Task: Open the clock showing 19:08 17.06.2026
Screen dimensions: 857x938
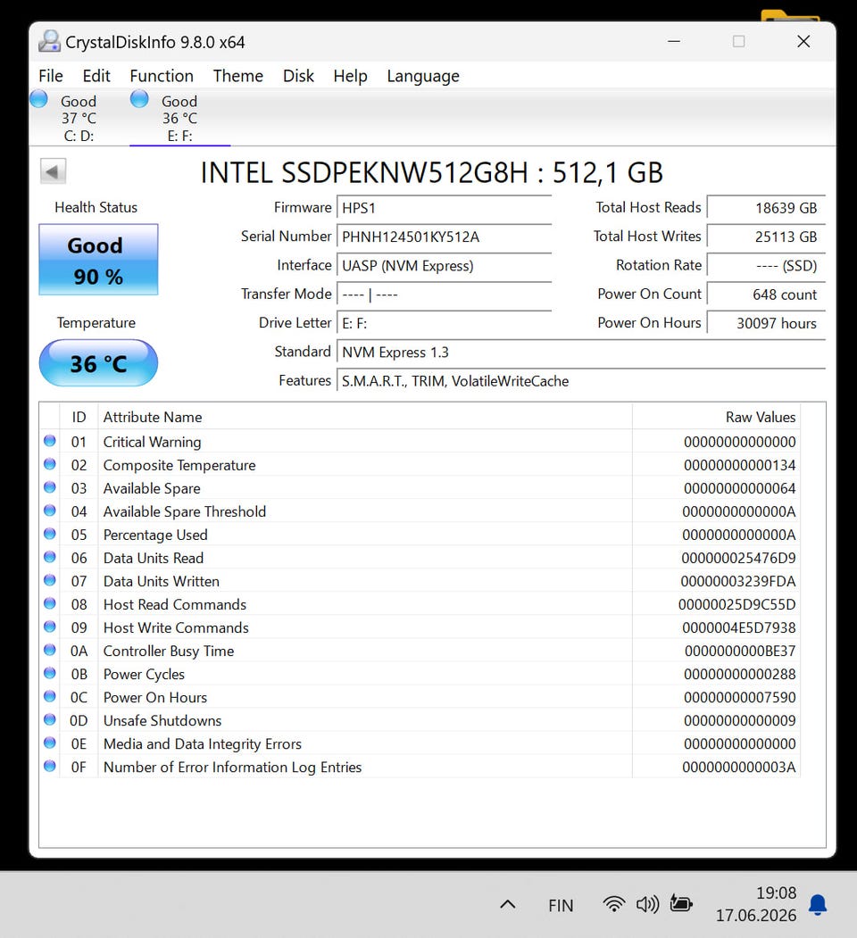Action: pyautogui.click(x=756, y=904)
